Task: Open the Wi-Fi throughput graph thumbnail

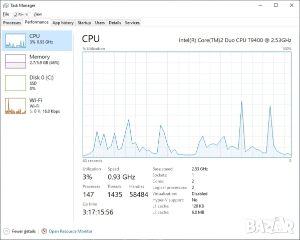Action: click(x=16, y=106)
